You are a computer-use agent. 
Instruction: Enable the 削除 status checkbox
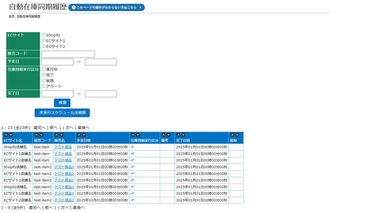click(44, 80)
